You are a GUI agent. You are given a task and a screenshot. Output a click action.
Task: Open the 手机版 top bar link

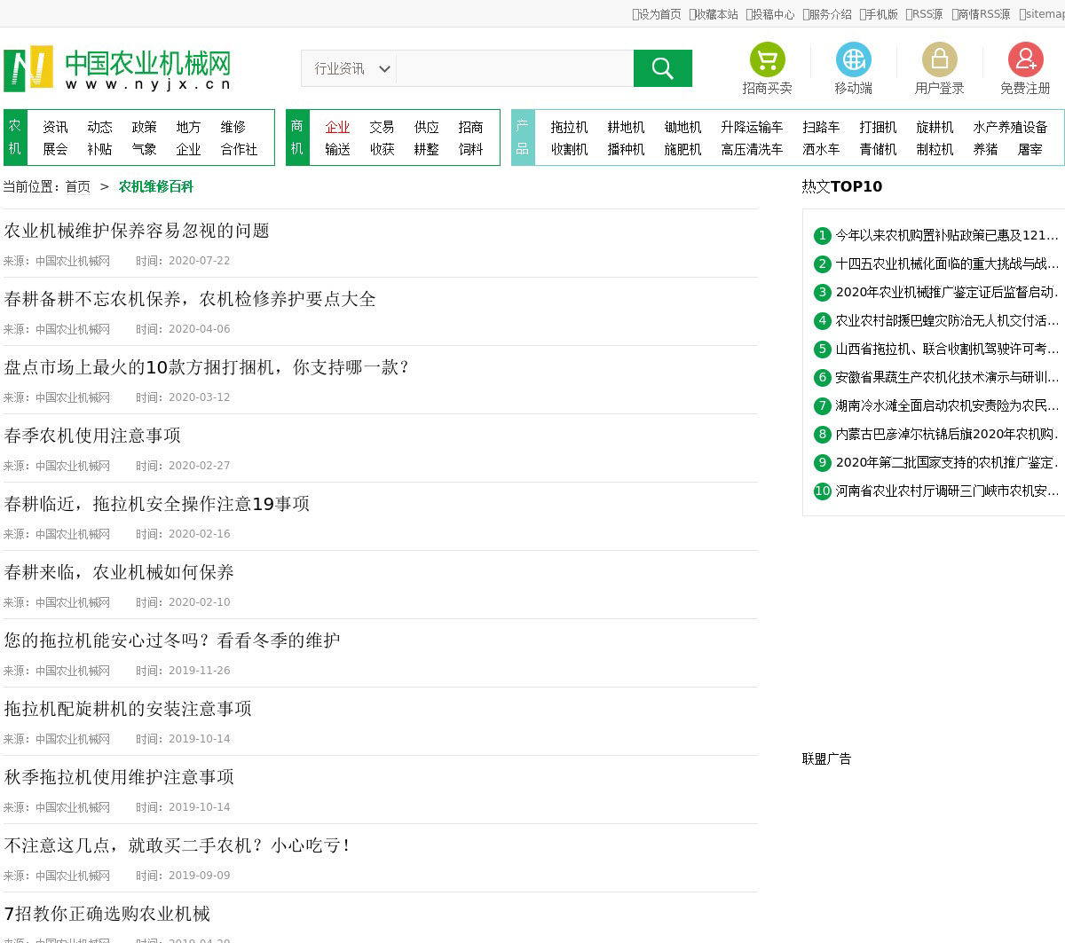pos(880,14)
